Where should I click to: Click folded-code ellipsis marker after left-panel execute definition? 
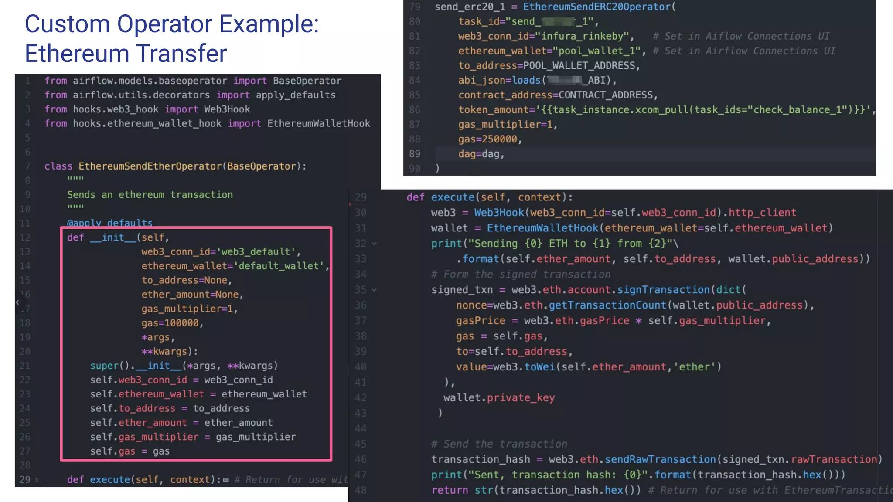click(x=226, y=480)
